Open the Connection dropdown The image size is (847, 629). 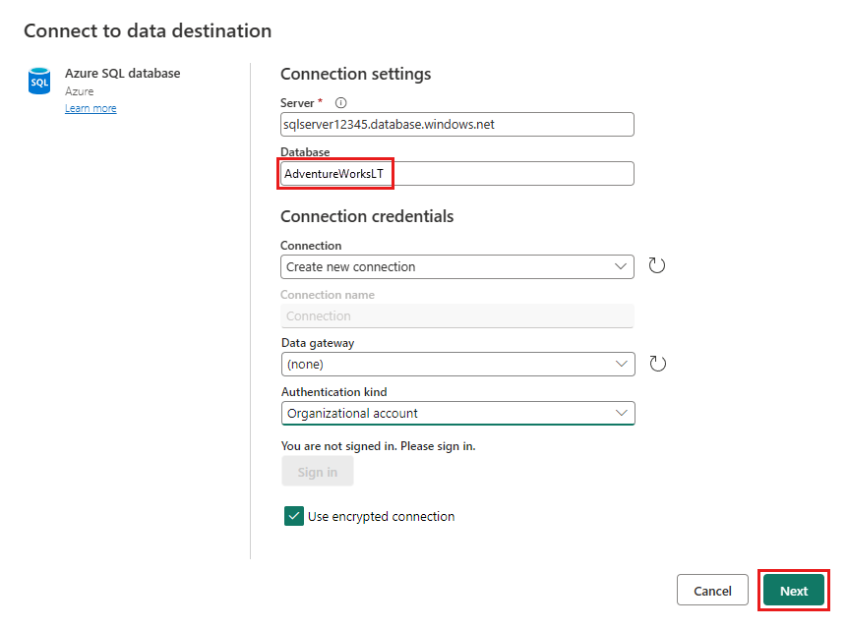[620, 265]
